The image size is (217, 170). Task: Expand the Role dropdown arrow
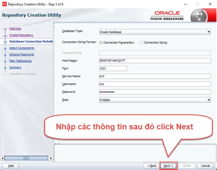coord(208,100)
